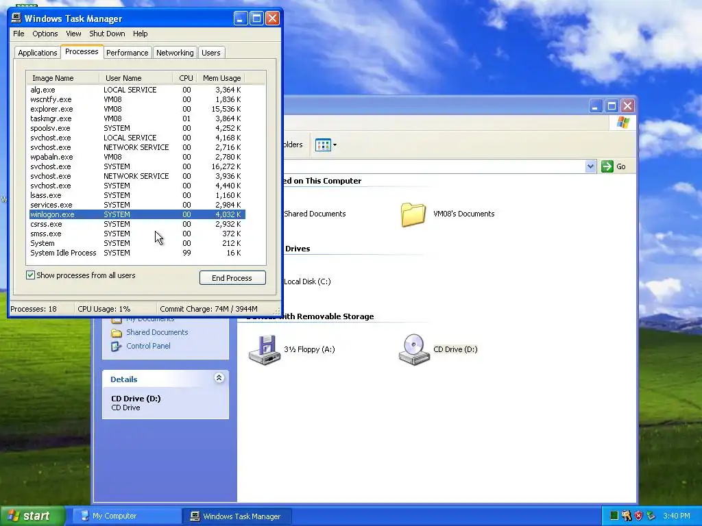Open the View menu in Task Manager
Screen dimensions: 702x526
(x=73, y=34)
